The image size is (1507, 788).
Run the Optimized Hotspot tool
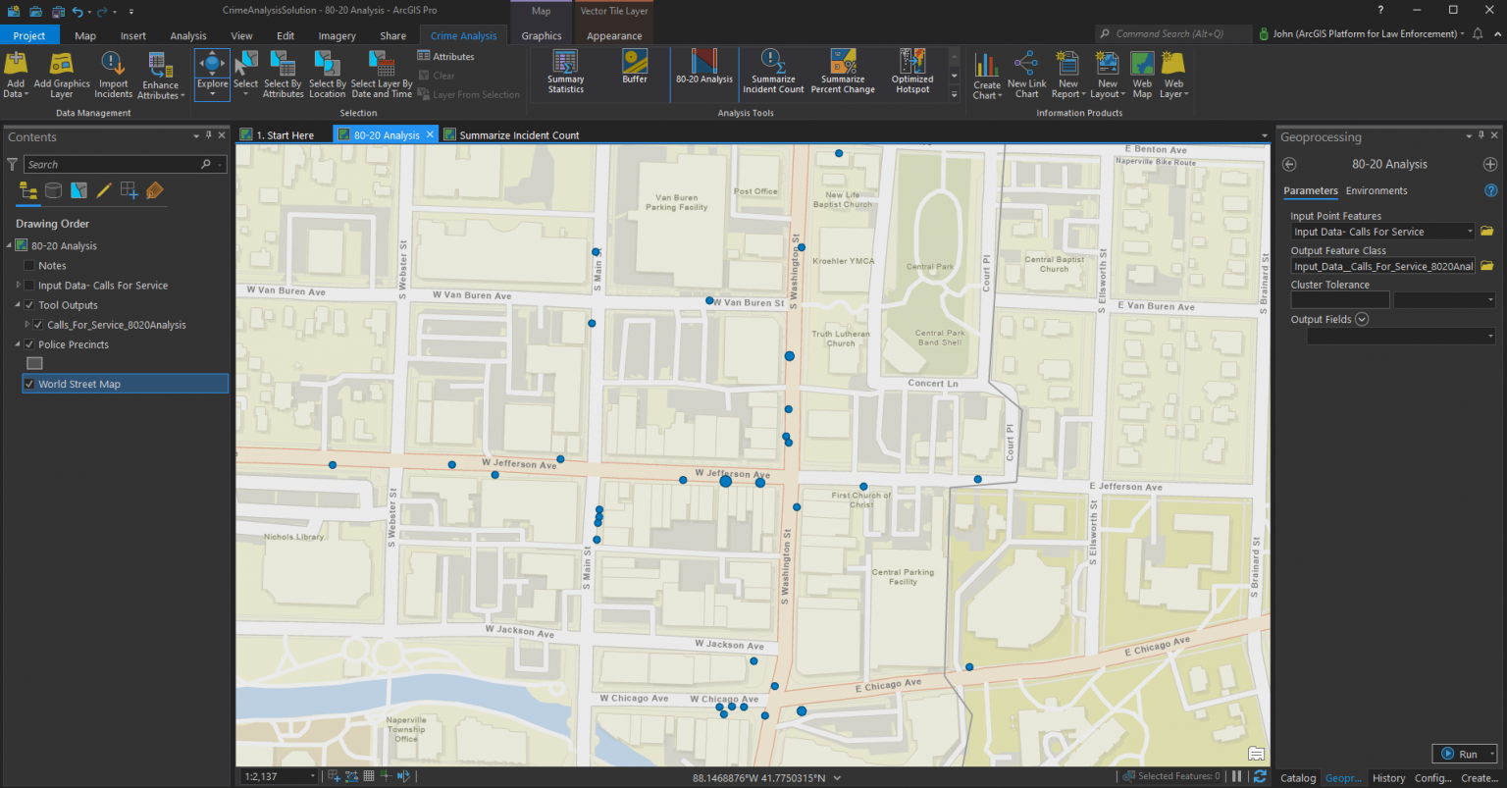coord(911,74)
